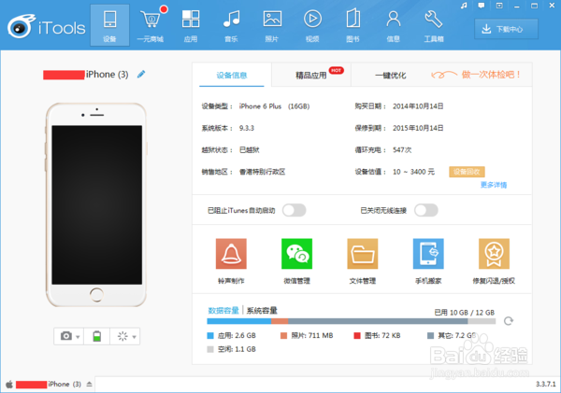Viewport: 561px width, 393px height.
Task: Click the 循环充电 value 547次
Action: (x=402, y=149)
